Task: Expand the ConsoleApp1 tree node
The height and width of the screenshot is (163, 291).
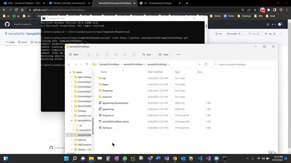Action: tap(72, 82)
